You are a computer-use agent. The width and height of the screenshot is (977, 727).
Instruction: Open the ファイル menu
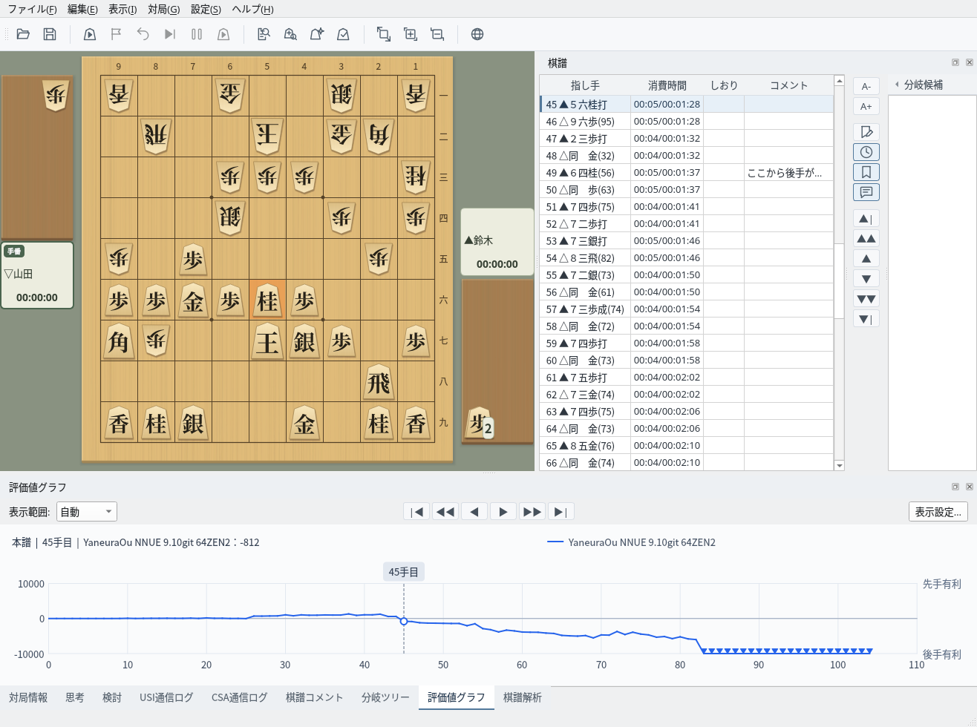pyautogui.click(x=32, y=9)
